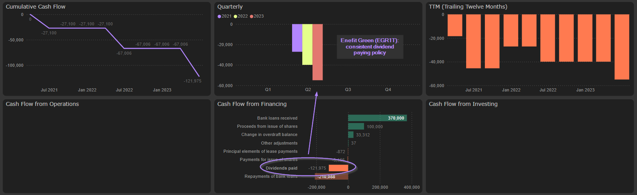Click the Bank loans received bar showing 370,000
This screenshot has height=195, width=637.
click(x=377, y=118)
